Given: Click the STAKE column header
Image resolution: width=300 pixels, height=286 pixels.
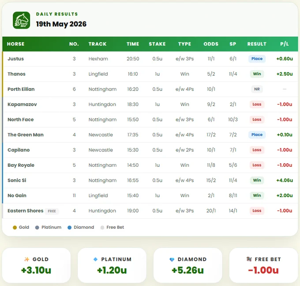Looking at the screenshot, I should point(157,44).
